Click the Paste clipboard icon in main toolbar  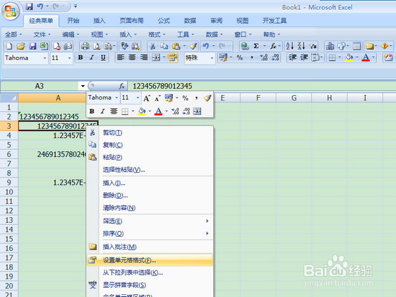point(176,46)
